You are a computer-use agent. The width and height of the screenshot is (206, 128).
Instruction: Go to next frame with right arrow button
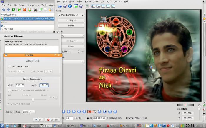tap(74, 112)
